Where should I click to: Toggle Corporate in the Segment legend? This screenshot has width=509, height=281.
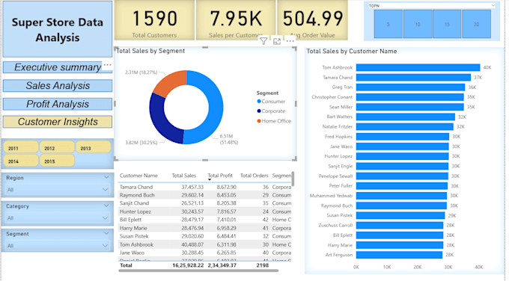click(271, 111)
